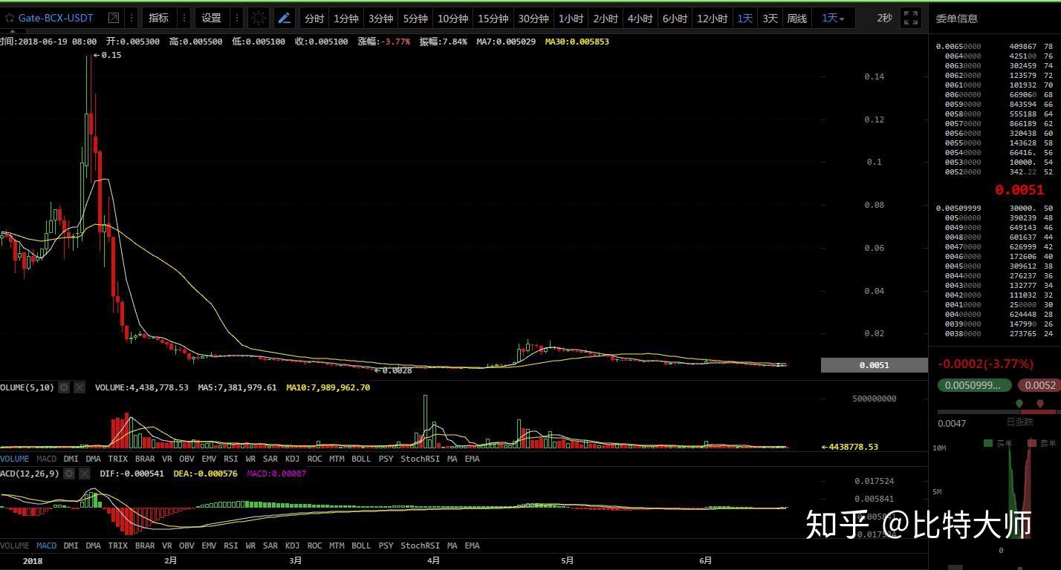The width and height of the screenshot is (1061, 570).
Task: Select the pencil drawing tool
Action: pyautogui.click(x=284, y=18)
